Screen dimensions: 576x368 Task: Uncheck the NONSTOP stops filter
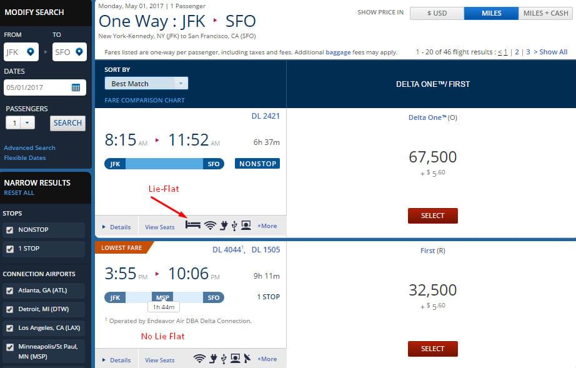pyautogui.click(x=10, y=230)
